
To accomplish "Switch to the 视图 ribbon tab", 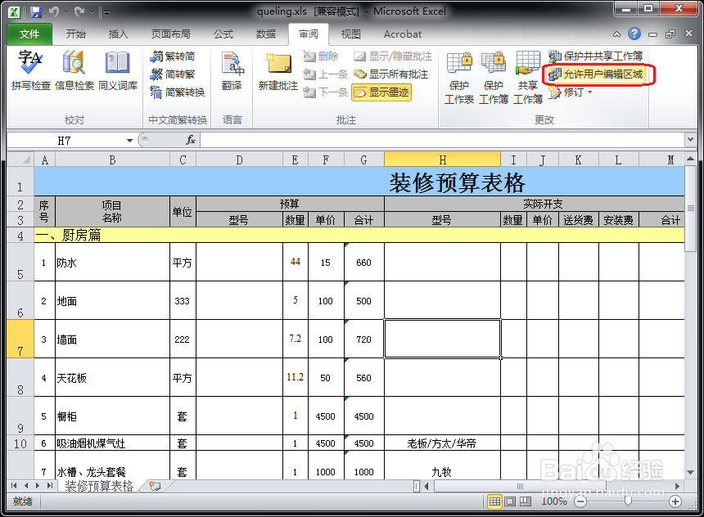I will pyautogui.click(x=350, y=34).
